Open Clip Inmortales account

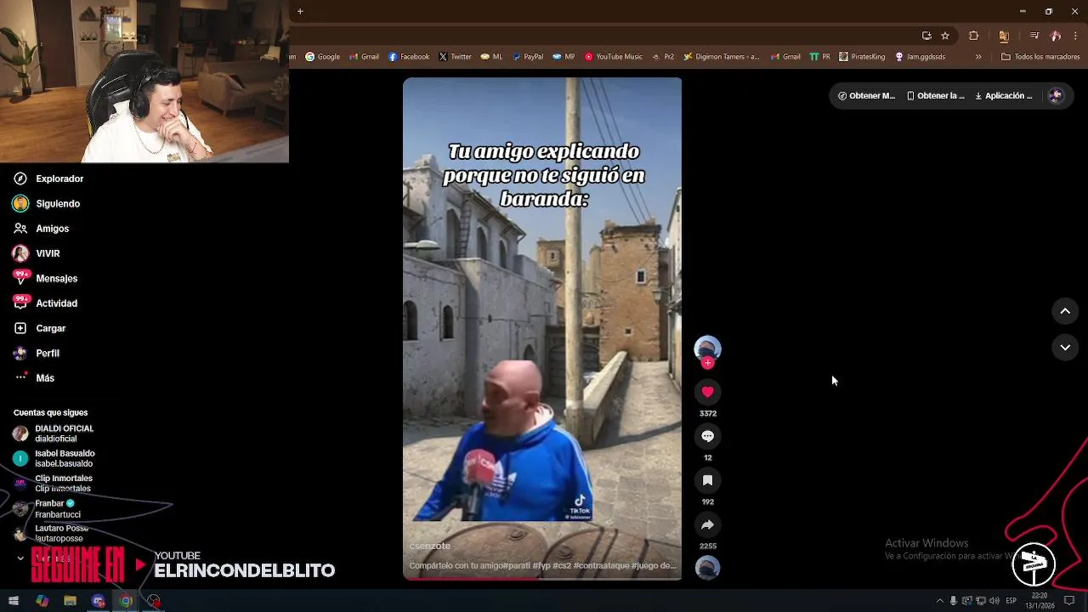(53, 483)
